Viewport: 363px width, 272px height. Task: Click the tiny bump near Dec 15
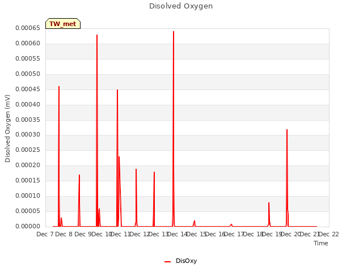[195, 221]
